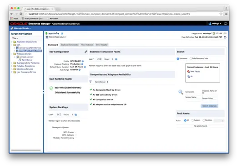Click the soa-infra node icon in tree
The width and height of the screenshot is (237, 166).
pyautogui.click(x=17, y=51)
